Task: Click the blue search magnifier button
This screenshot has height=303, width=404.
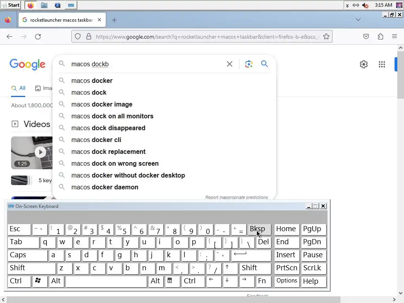Action: point(264,64)
